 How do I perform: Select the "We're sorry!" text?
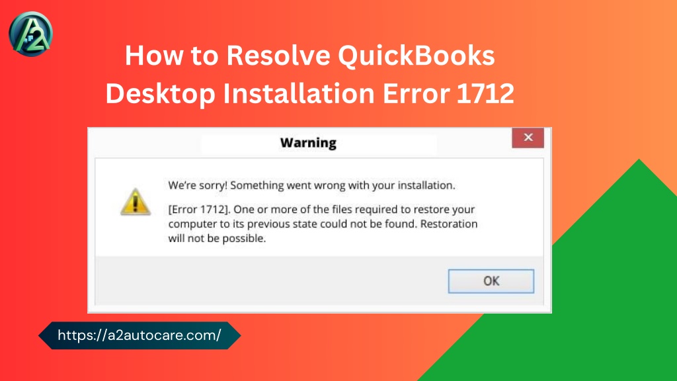pyautogui.click(x=198, y=185)
